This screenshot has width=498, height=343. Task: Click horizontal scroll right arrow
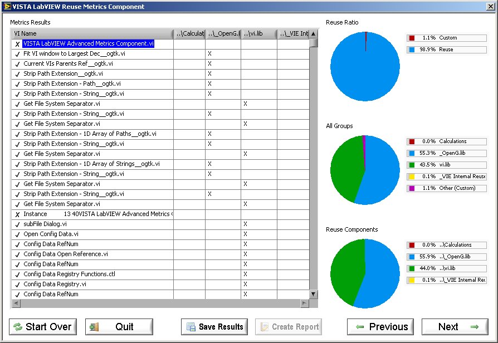click(305, 303)
